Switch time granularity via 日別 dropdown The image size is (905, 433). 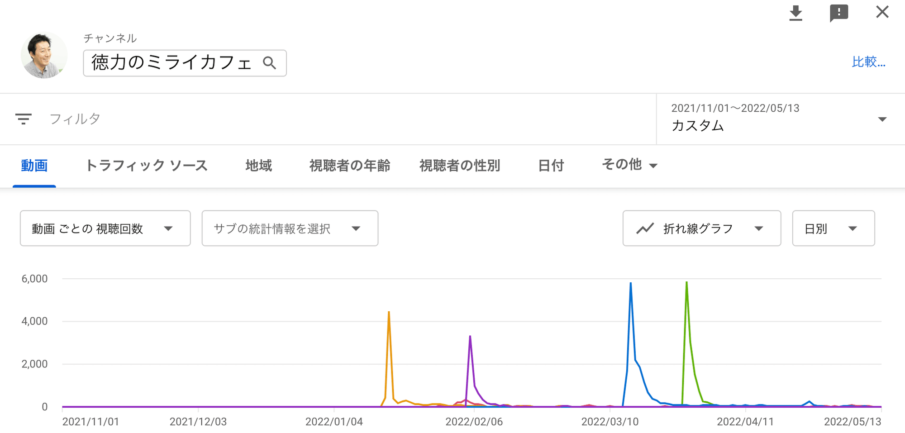(x=833, y=228)
